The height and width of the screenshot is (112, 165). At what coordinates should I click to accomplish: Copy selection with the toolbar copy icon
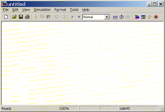coord(42,17)
